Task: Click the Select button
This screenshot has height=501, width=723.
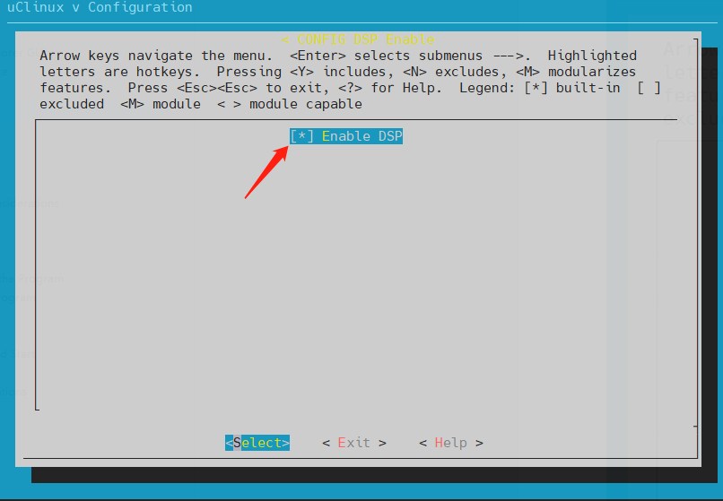Action: [x=257, y=443]
